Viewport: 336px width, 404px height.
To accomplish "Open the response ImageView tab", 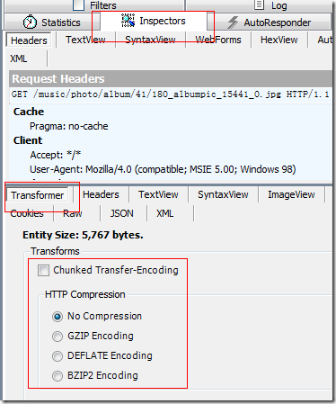I will point(291,194).
